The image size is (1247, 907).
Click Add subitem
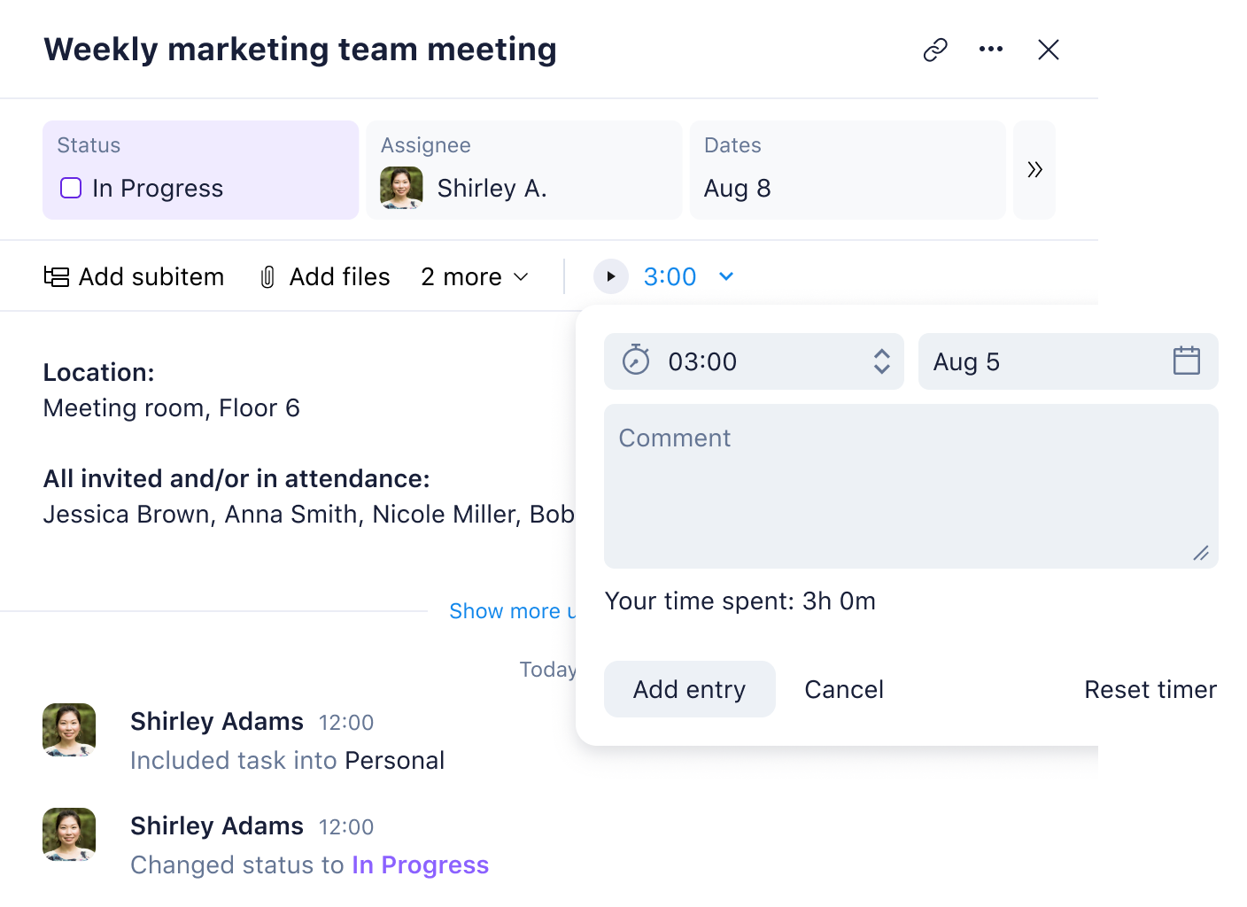point(135,277)
